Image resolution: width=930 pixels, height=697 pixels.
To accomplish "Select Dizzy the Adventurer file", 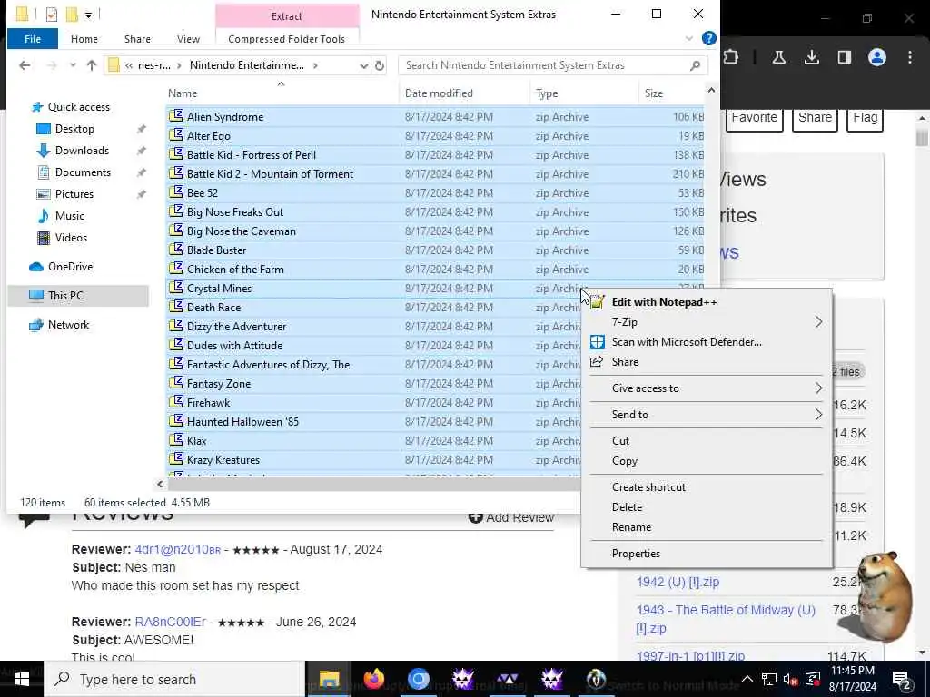I will 237,327.
